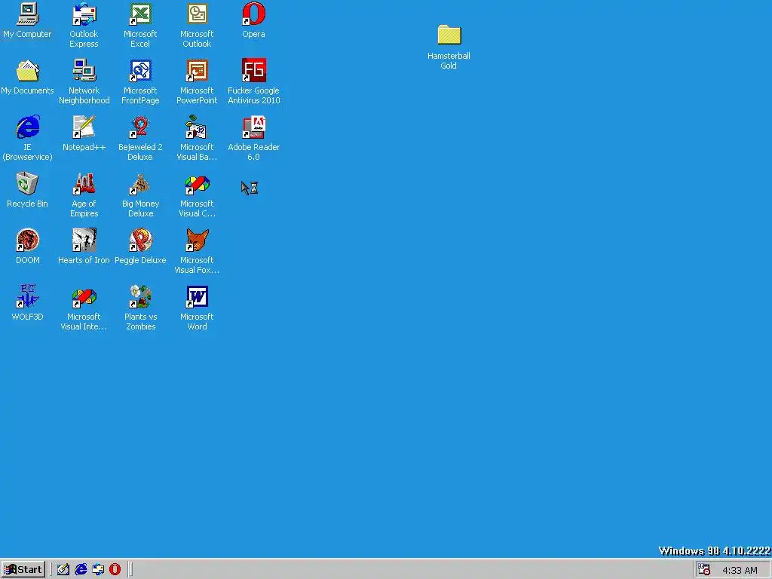Click the 4:33 AM taskbar clock

point(740,570)
